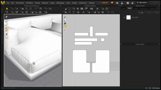
Task: Pick the 3D Pen wand tool
Action: tap(36, 9)
